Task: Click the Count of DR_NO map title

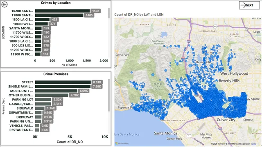Action: 139,15
